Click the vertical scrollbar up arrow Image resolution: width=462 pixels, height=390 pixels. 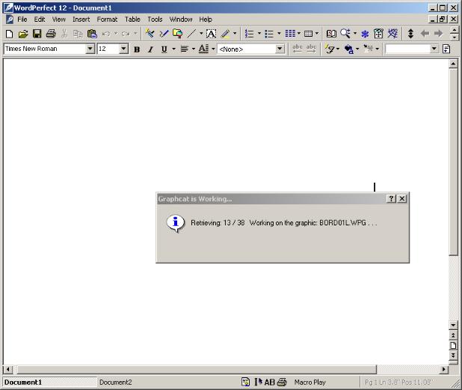pos(453,64)
